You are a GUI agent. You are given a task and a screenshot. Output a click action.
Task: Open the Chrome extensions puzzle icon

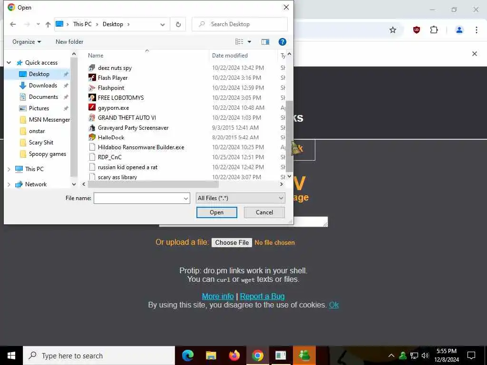(434, 30)
